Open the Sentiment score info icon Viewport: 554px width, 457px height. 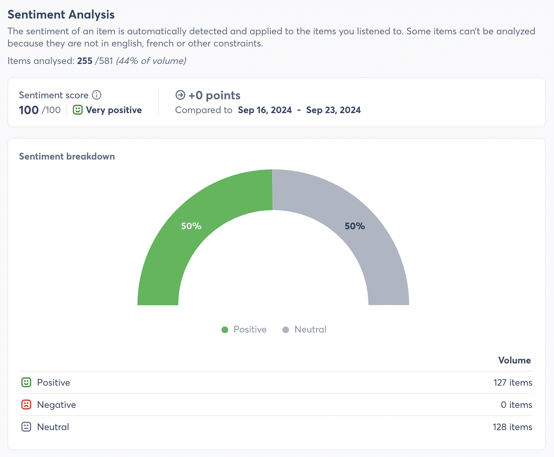tap(97, 95)
